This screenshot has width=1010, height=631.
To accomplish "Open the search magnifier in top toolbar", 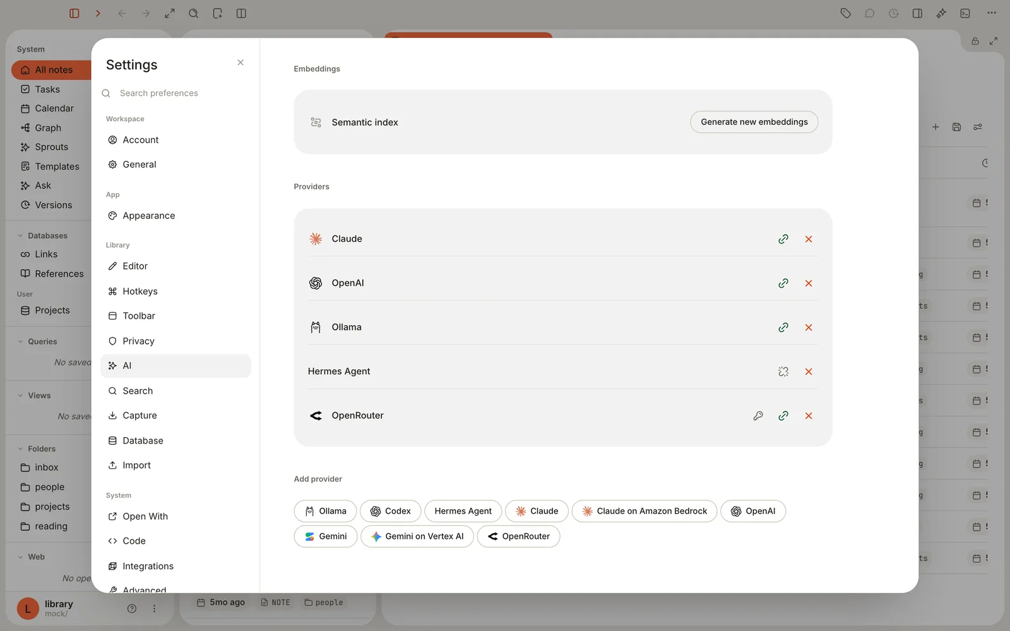I will [194, 13].
